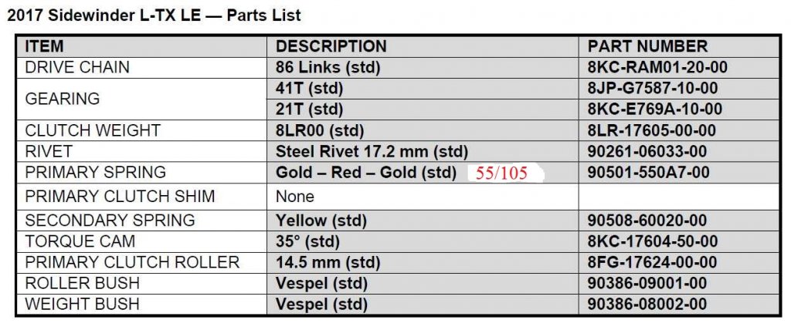Viewport: 791px width, 330px height.
Task: Click the 86 Links (std) description
Action: [328, 67]
